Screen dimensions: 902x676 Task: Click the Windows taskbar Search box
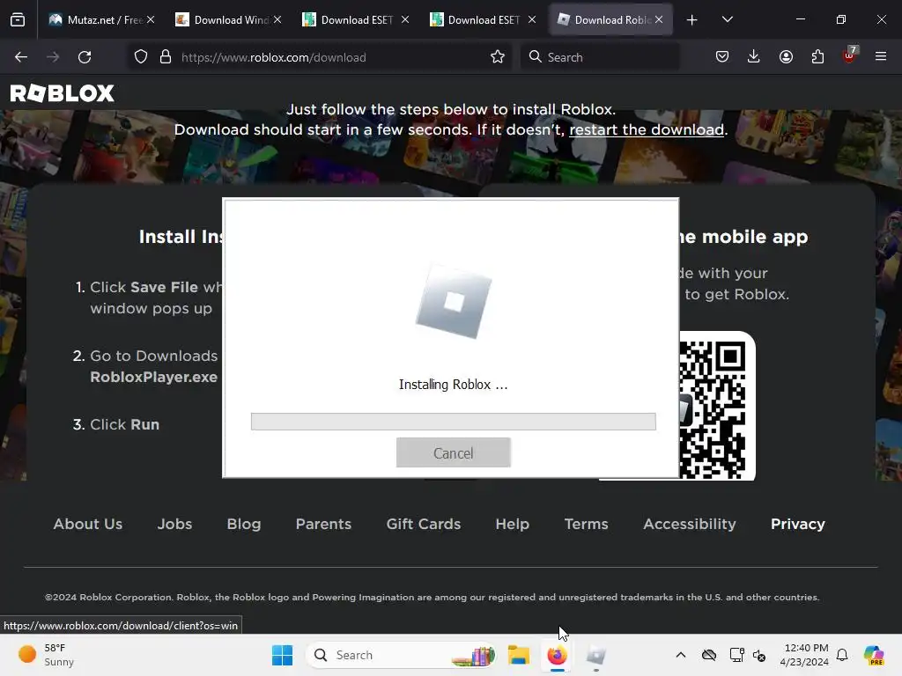[403, 655]
